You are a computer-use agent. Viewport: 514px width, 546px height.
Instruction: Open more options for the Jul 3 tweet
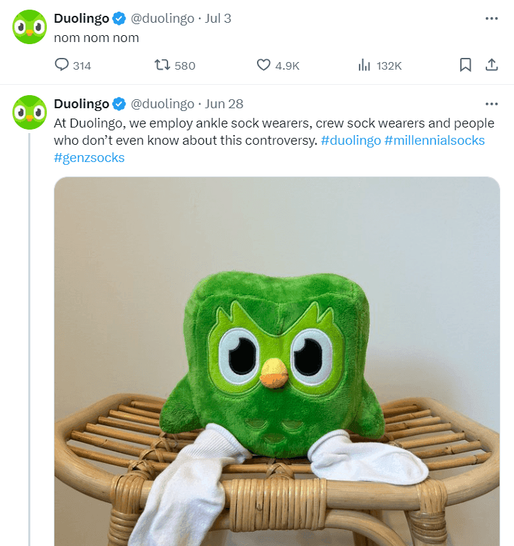point(491,19)
